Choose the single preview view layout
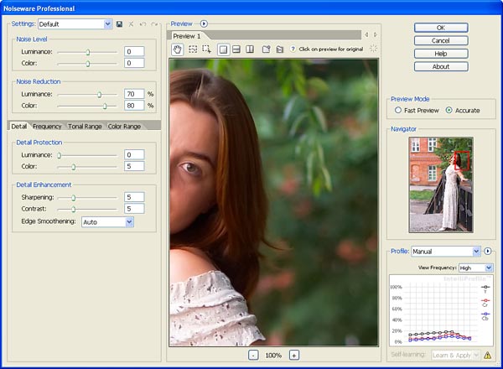503x369 pixels. click(224, 49)
